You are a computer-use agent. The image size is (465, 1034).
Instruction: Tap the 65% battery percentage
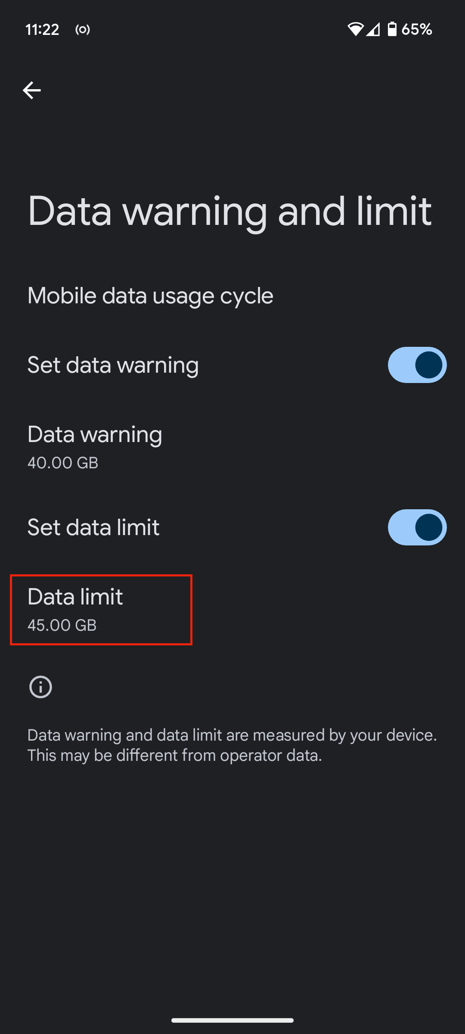click(416, 29)
